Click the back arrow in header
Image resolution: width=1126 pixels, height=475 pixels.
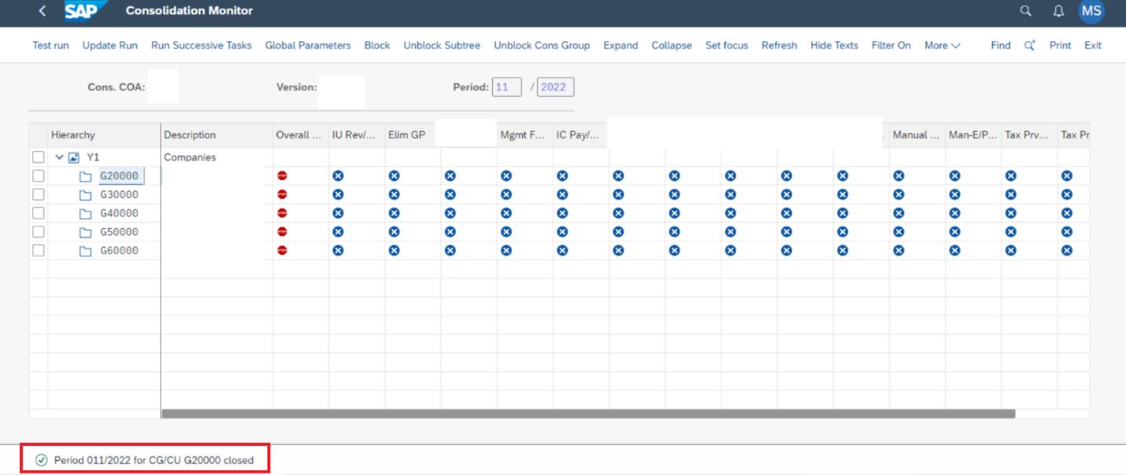click(43, 11)
